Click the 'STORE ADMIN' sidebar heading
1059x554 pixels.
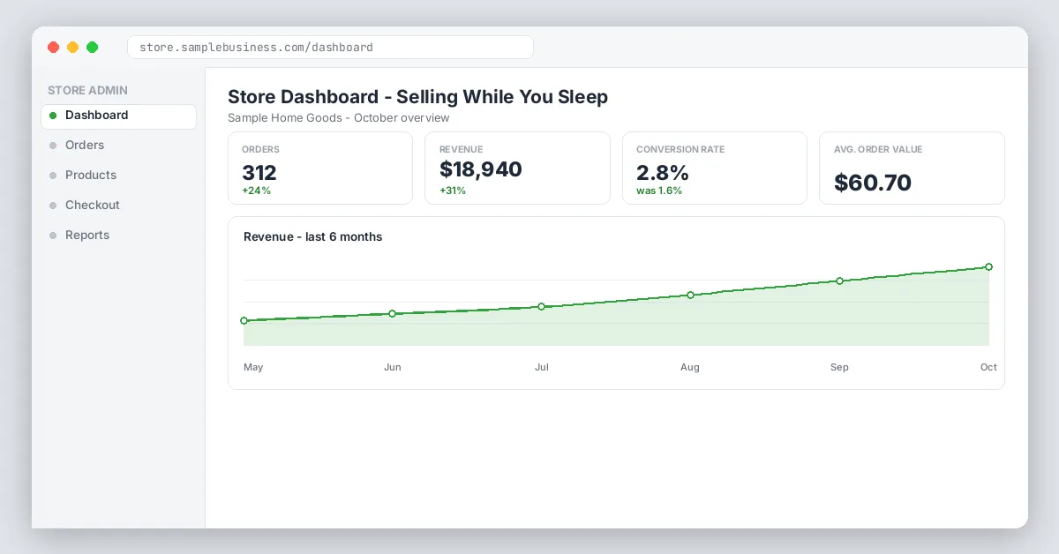point(87,90)
